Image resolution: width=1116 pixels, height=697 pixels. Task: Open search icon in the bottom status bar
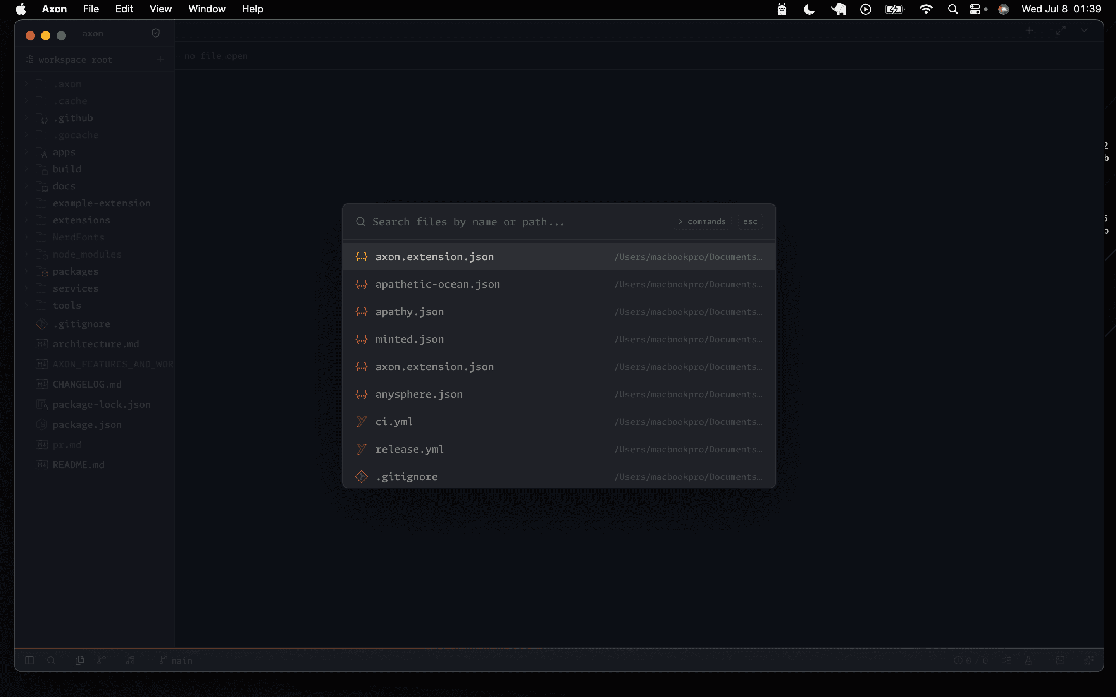click(x=51, y=660)
